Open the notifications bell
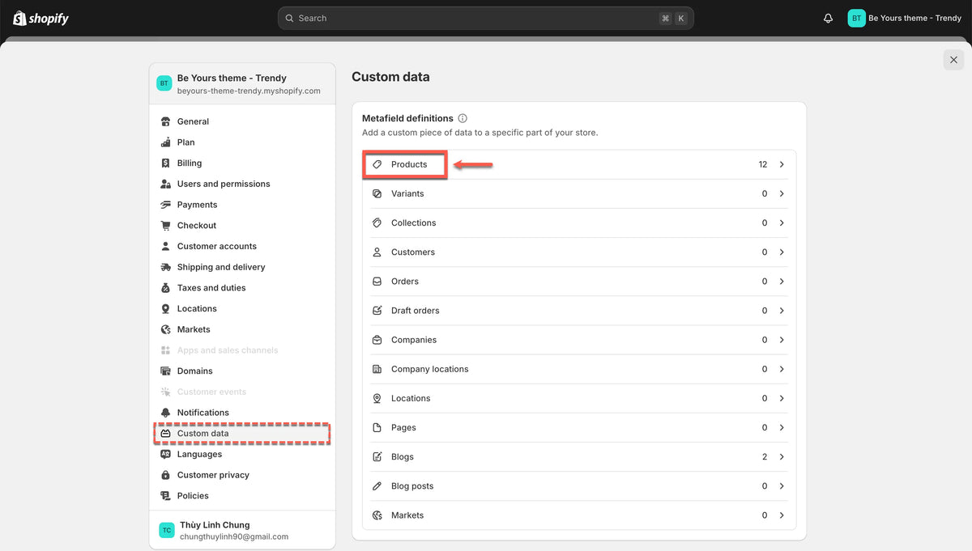The image size is (972, 551). click(x=828, y=18)
